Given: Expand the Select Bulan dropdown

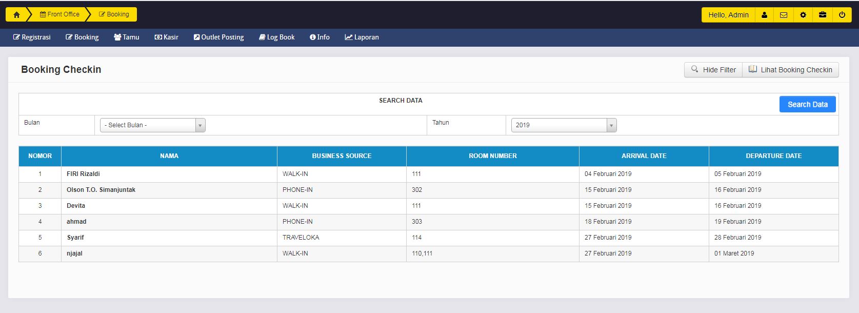Looking at the screenshot, I should click(x=152, y=125).
